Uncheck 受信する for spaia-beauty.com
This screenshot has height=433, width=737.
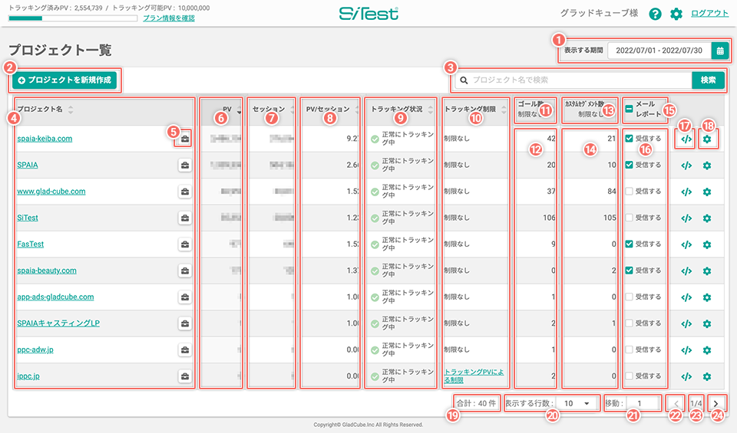point(629,271)
